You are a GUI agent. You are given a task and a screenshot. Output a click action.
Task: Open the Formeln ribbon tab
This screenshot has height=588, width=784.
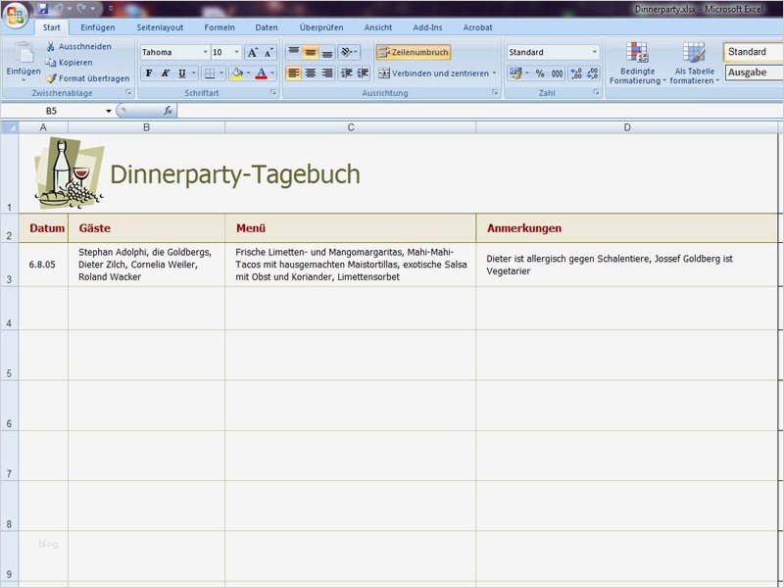pos(220,27)
